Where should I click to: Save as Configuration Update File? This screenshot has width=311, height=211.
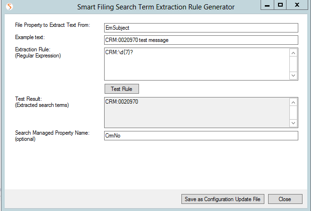point(223,199)
